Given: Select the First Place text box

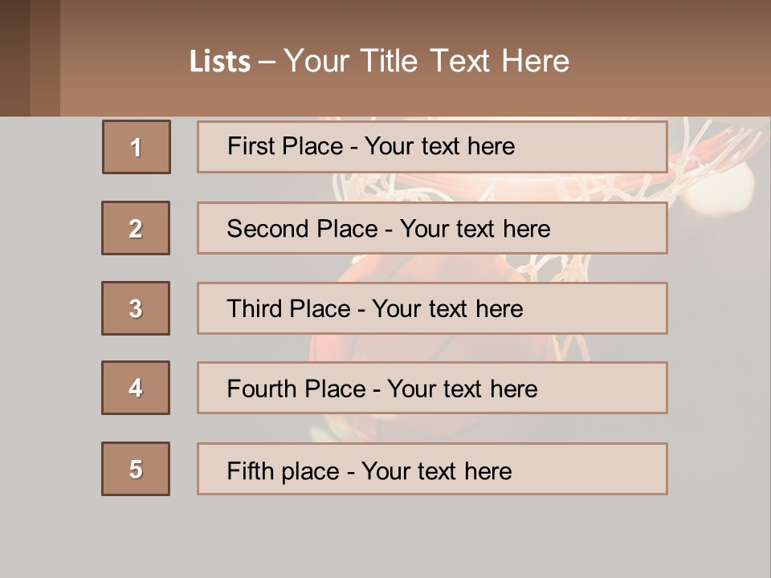Looking at the screenshot, I should (x=432, y=147).
